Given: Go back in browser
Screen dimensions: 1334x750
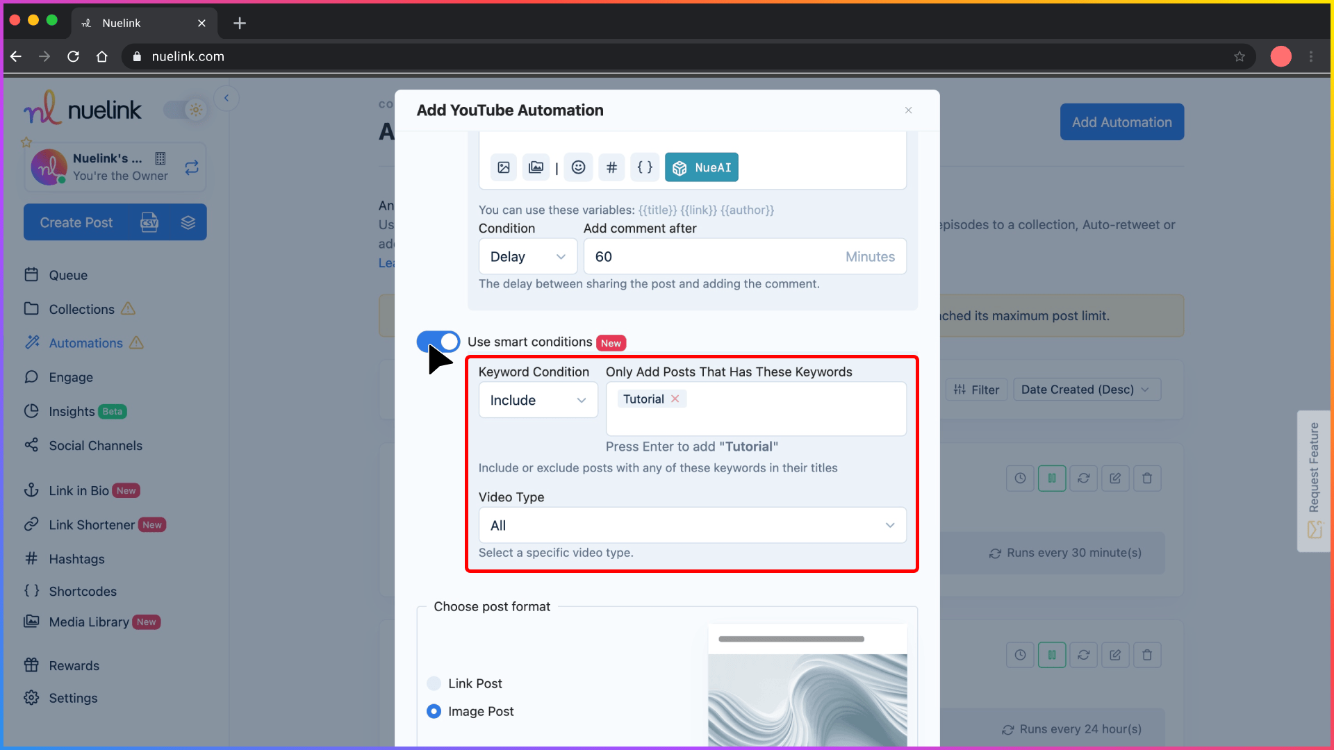Looking at the screenshot, I should [16, 56].
